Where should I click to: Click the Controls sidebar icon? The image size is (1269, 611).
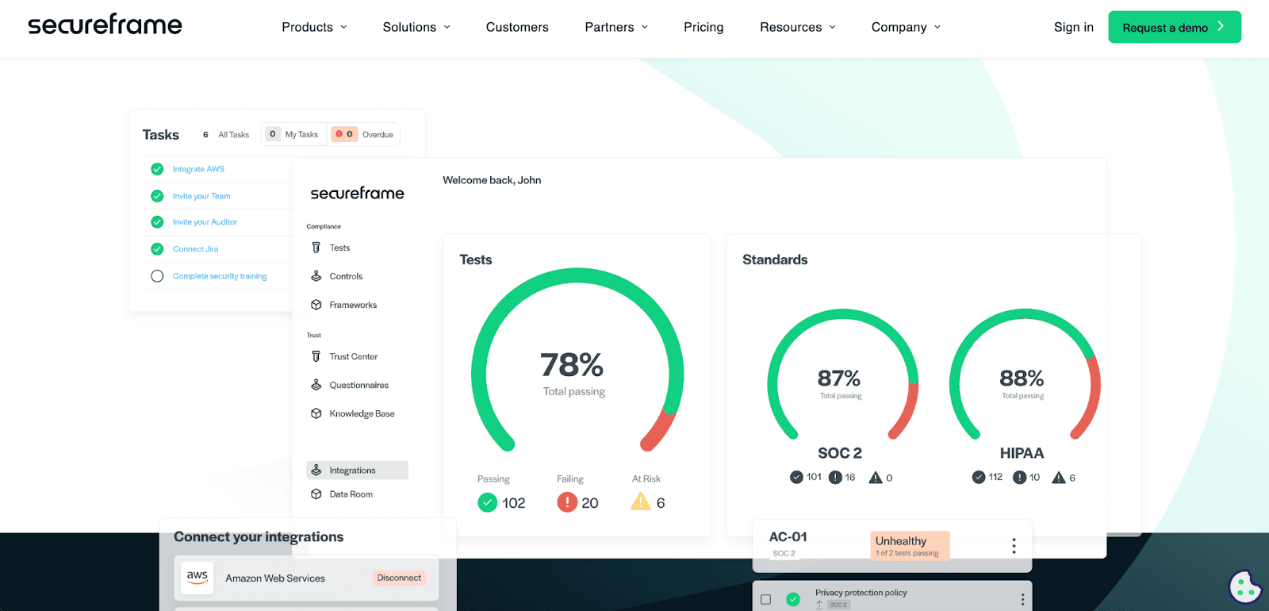(x=316, y=276)
